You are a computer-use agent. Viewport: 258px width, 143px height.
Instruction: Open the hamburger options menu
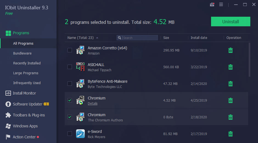pyautogui.click(x=221, y=4)
